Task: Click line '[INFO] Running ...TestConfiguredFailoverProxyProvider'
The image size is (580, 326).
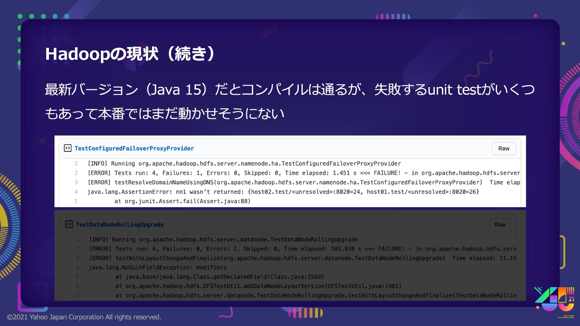Action: [244, 164]
